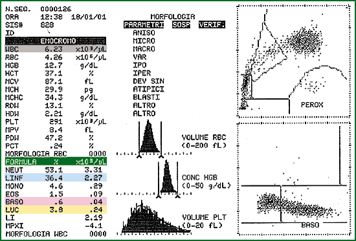The width and height of the screenshot is (356, 241).
Task: Select the PARAMETRI column header
Action: click(144, 25)
